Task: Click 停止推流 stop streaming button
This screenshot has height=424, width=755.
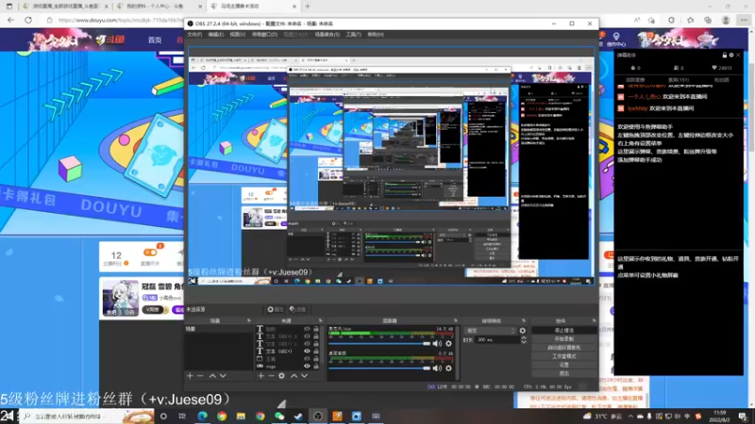Action: (x=563, y=331)
